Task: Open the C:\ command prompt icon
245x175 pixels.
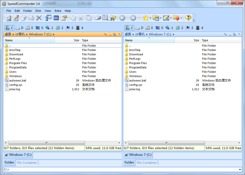Action: [x=56, y=18]
